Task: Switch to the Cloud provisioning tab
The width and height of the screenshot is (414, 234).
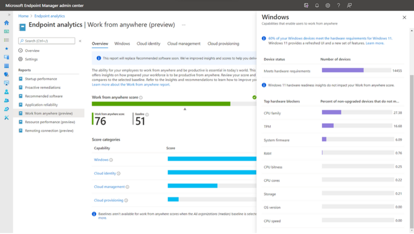Action: (223, 44)
